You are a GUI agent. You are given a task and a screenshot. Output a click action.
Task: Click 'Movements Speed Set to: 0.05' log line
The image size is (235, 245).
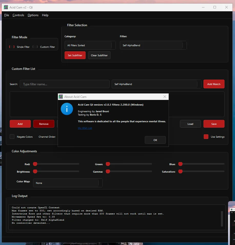click(x=33, y=217)
